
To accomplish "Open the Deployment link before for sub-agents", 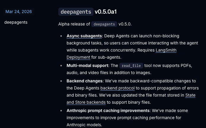I will 78,57.
